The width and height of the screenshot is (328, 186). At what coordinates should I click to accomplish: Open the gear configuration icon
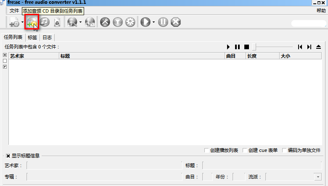point(130,22)
